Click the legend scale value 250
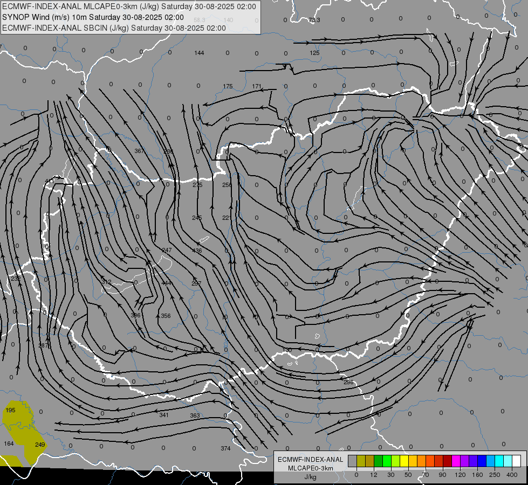Viewport: 528px width, 485px height. pos(495,475)
